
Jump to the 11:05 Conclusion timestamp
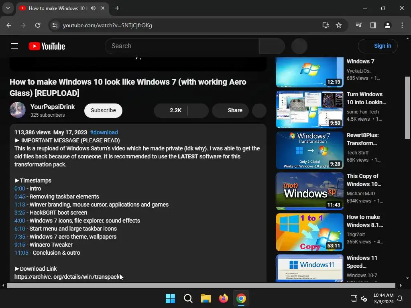[x=21, y=253]
